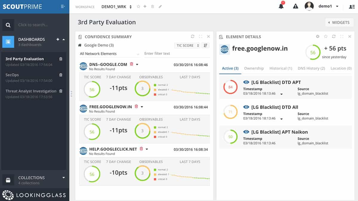Open the DNS History (2) tab
This screenshot has height=201, width=358.
(x=311, y=68)
